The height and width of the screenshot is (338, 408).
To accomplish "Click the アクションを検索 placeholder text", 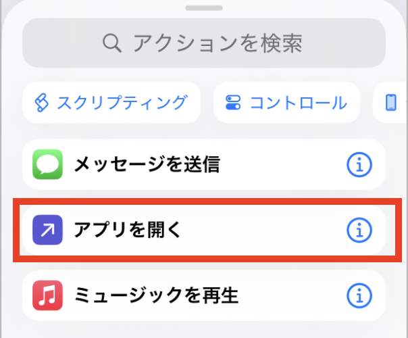I will pyautogui.click(x=217, y=43).
